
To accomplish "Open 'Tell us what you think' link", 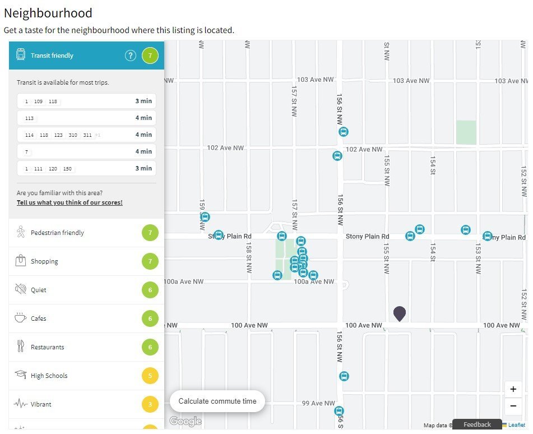I will pos(69,202).
